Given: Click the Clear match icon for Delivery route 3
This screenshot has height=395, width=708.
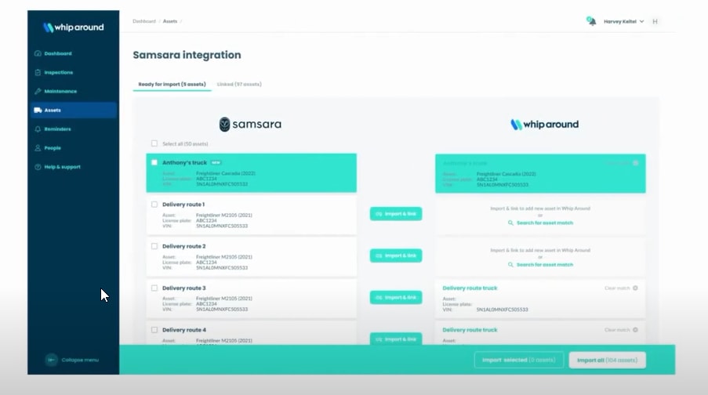Looking at the screenshot, I should click(635, 288).
